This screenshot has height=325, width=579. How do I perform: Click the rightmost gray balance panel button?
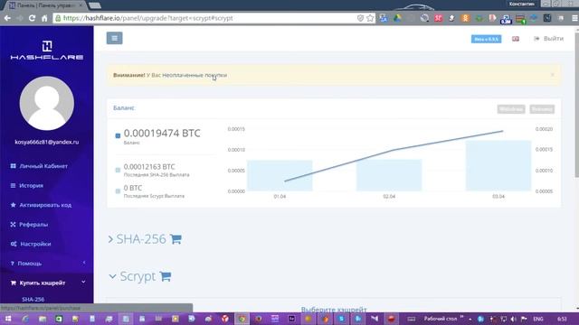click(542, 109)
